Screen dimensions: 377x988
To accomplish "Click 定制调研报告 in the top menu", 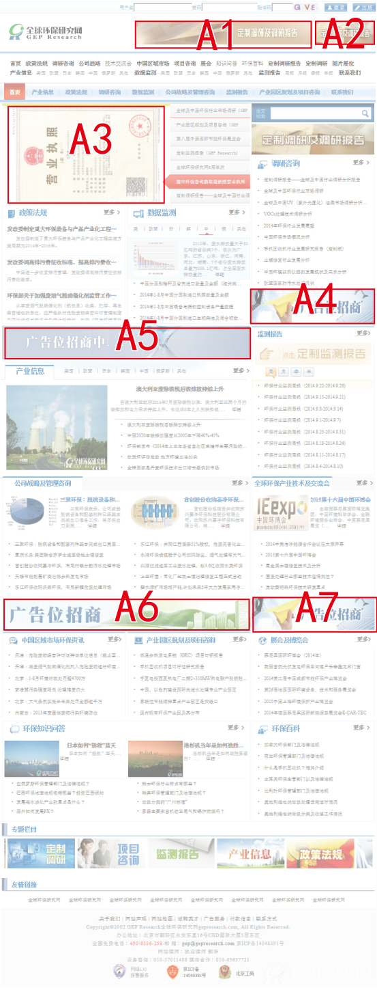I will pos(284,63).
